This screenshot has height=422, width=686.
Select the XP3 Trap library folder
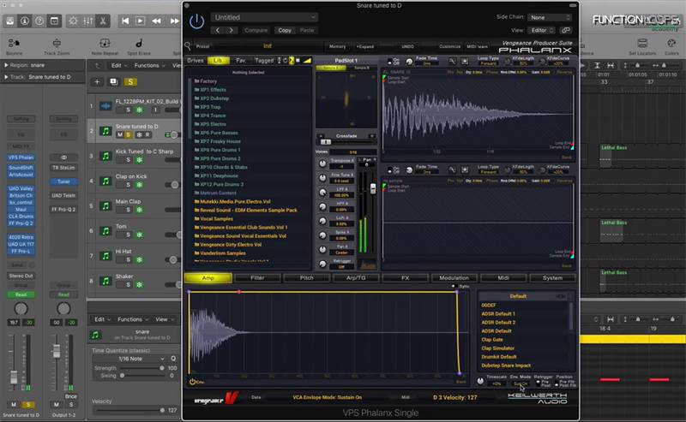(210, 107)
